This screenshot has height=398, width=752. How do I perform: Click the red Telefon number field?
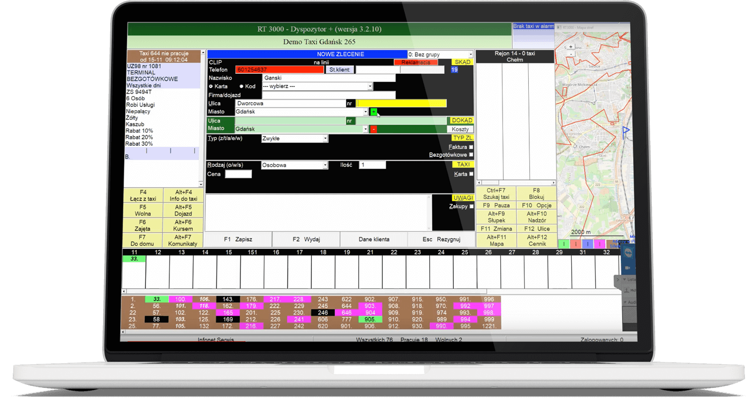[x=280, y=70]
